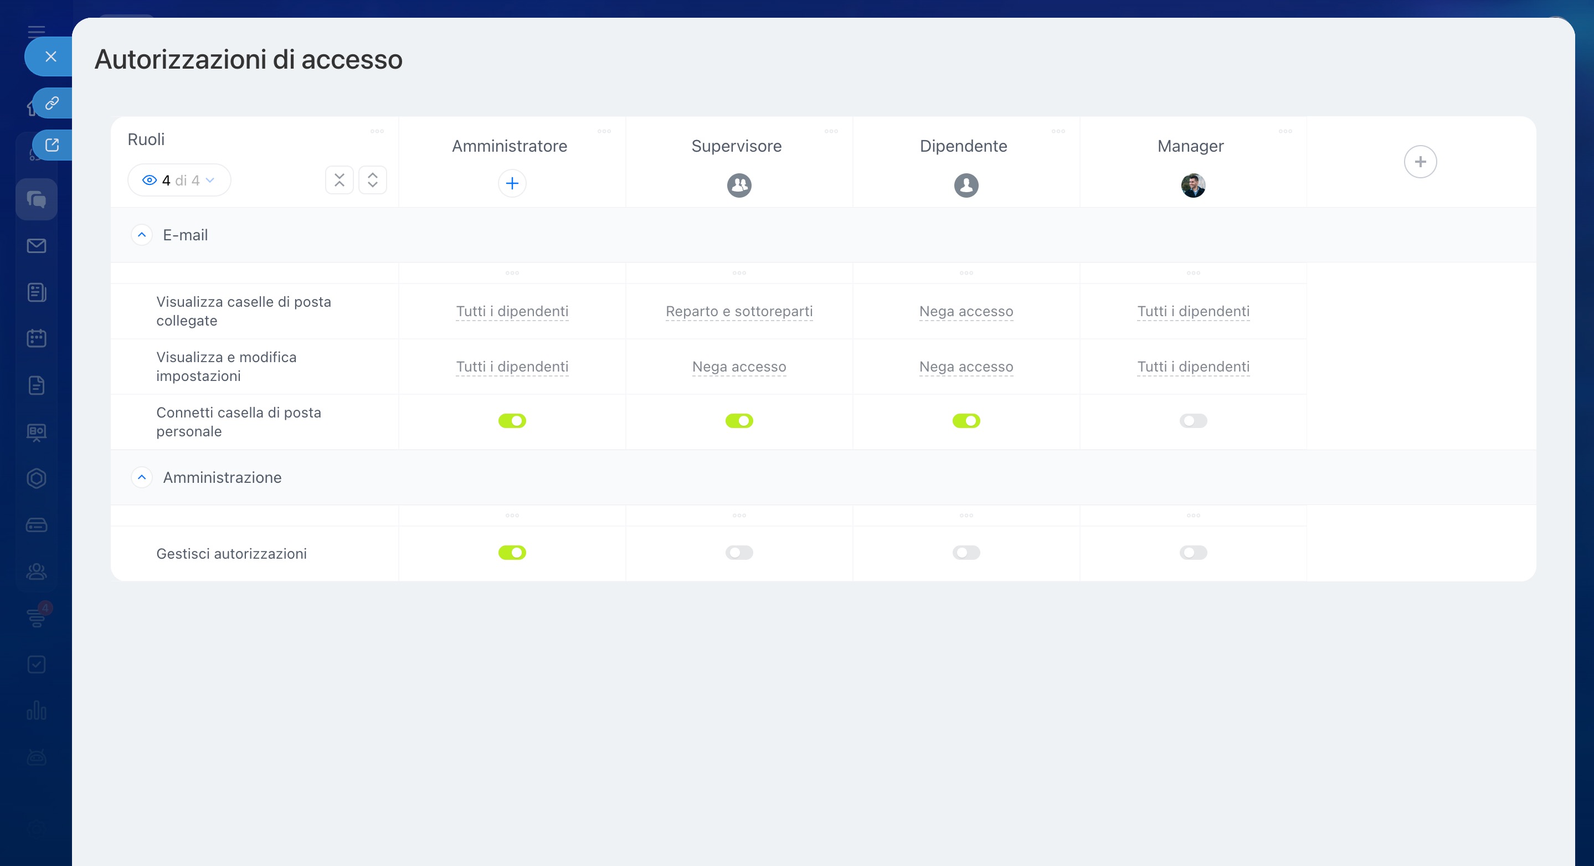
Task: Click the collapse-all sections icon
Action: 339,180
